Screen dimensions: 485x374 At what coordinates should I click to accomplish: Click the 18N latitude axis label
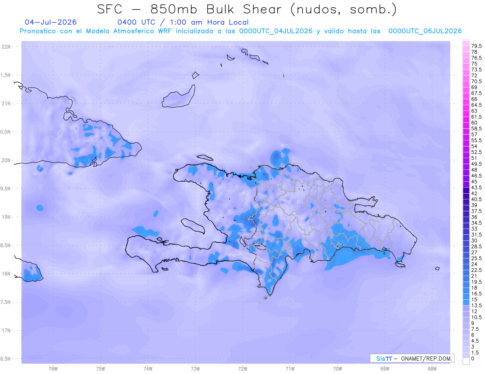6,274
